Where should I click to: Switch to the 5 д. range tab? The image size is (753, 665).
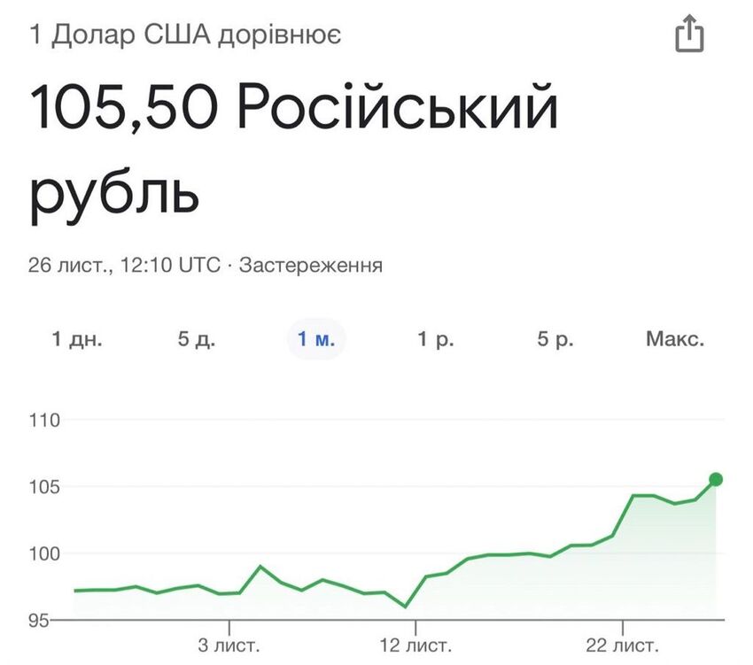[x=197, y=339]
